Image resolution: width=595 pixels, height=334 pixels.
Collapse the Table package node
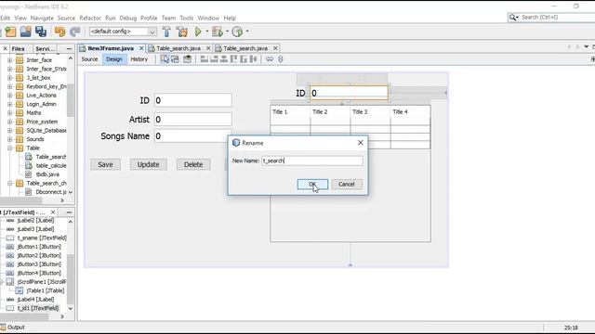pos(10,148)
